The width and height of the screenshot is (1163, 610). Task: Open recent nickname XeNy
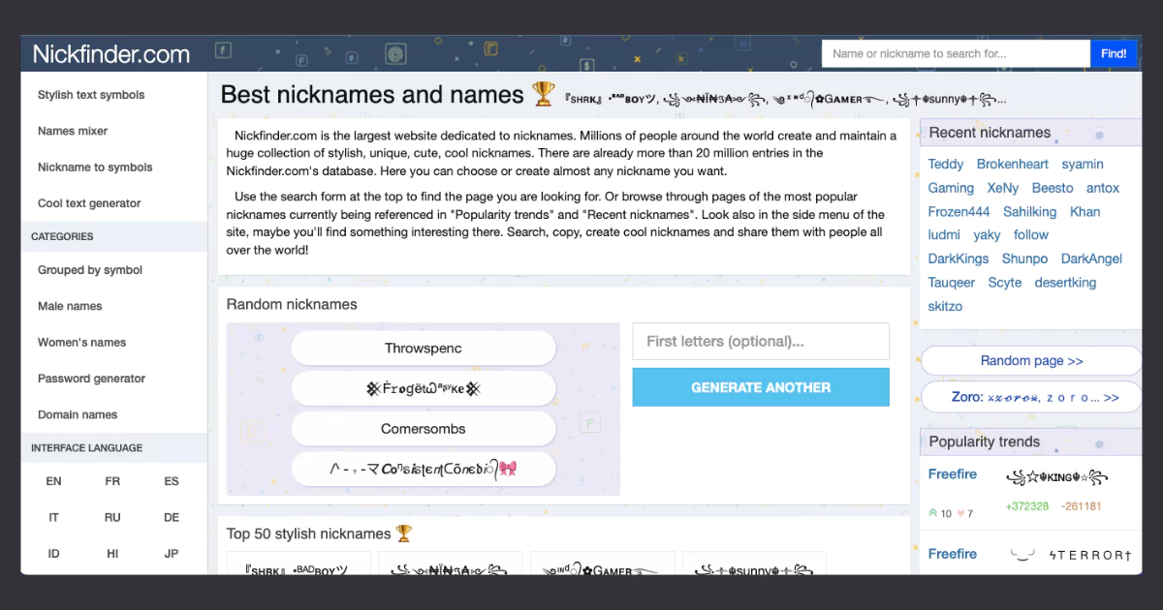[1003, 188]
